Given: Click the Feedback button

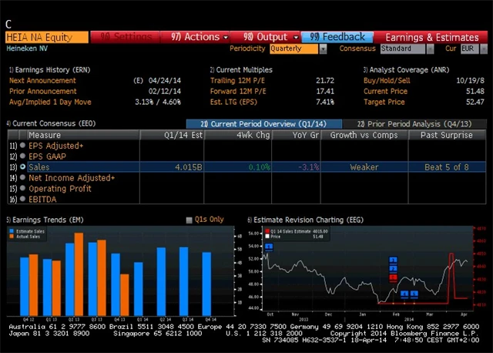Looking at the screenshot, I should pos(338,36).
